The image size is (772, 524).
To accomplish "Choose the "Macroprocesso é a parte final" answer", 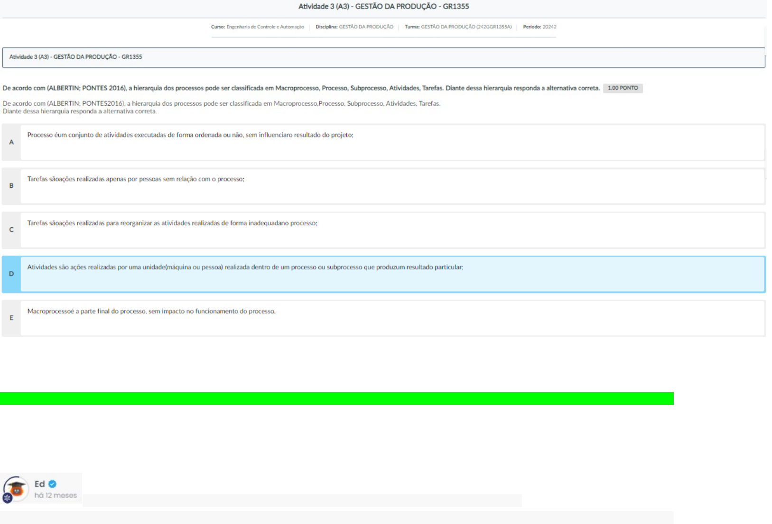I will (x=151, y=312).
